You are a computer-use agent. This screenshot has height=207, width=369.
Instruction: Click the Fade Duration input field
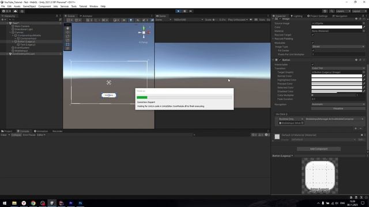click(338, 99)
